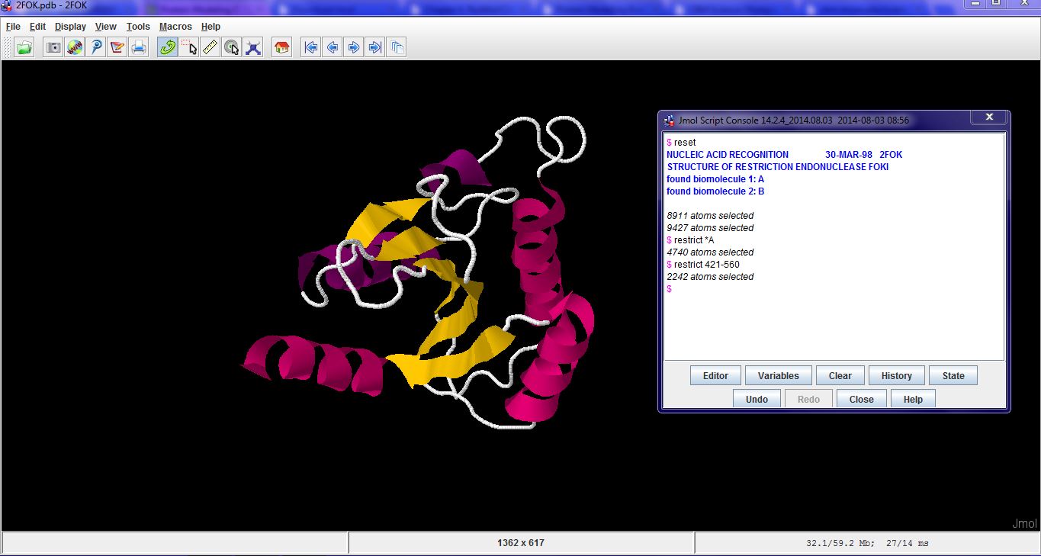Jump to last frame arrow icon
1041x556 pixels.
pyautogui.click(x=374, y=47)
